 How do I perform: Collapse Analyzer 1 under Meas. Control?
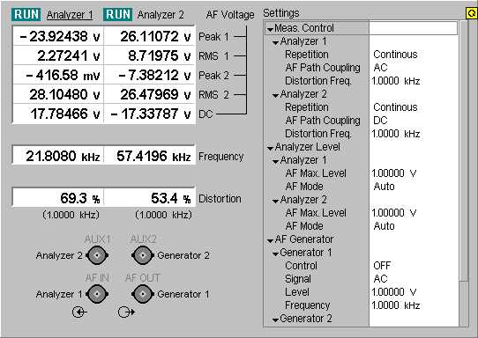pyautogui.click(x=275, y=43)
